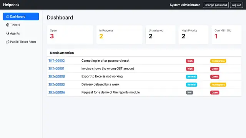Open ticket TKT-00008
Viewport: 246px width, 138px height.
pyautogui.click(x=57, y=76)
